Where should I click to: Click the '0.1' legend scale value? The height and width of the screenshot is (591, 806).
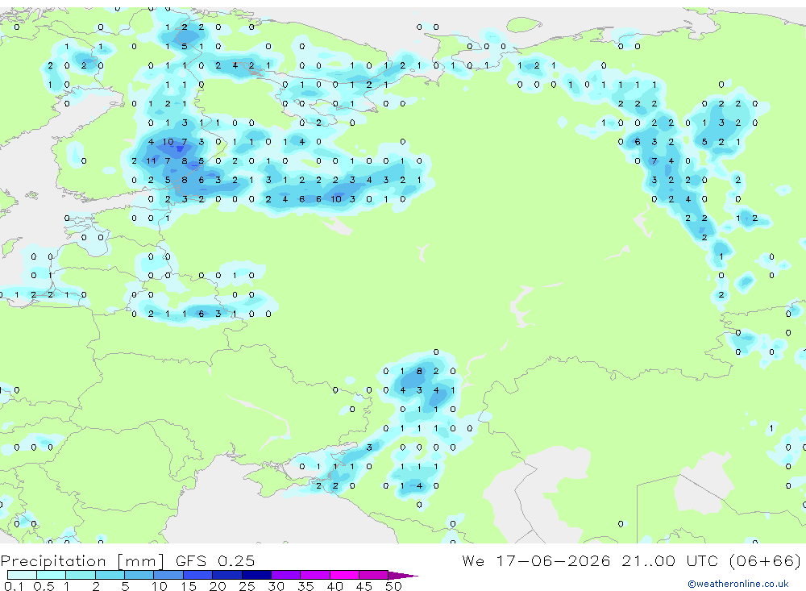pyautogui.click(x=14, y=586)
